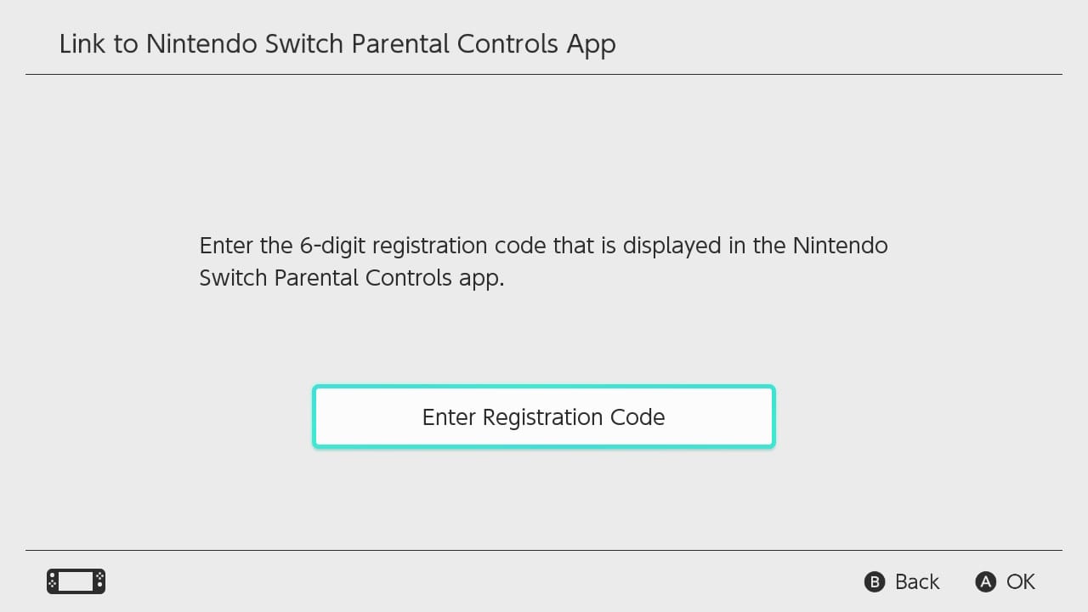Click the 6-digit registration code instruction text
Screen dimensions: 1088x612
(543, 262)
